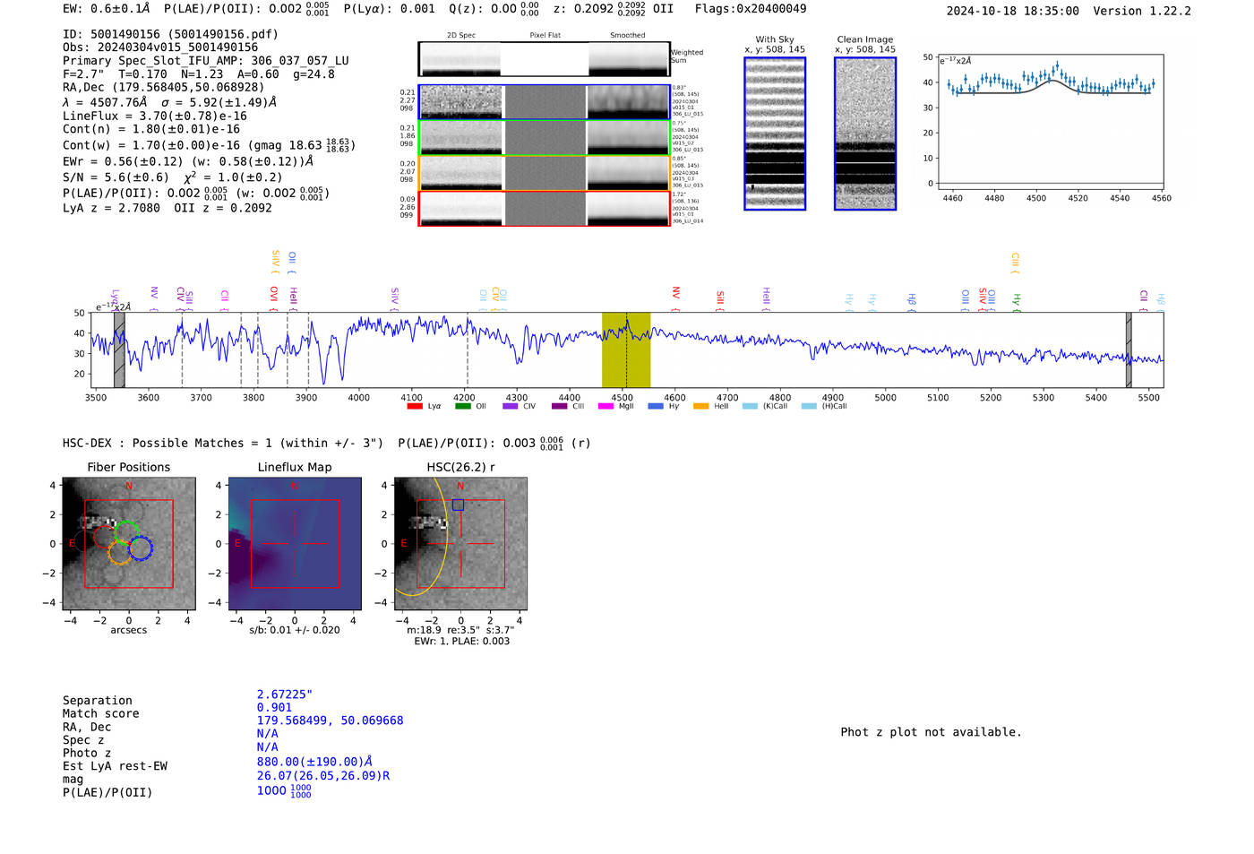Select the CIV legend color swatch
This screenshot has height=854, width=1254.
tap(511, 406)
